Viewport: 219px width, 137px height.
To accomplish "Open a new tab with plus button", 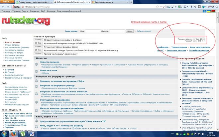I will 131,2.
